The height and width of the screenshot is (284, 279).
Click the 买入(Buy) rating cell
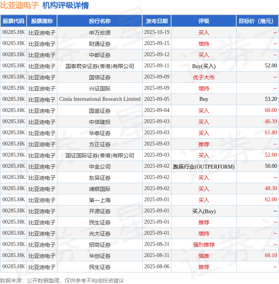204,211
